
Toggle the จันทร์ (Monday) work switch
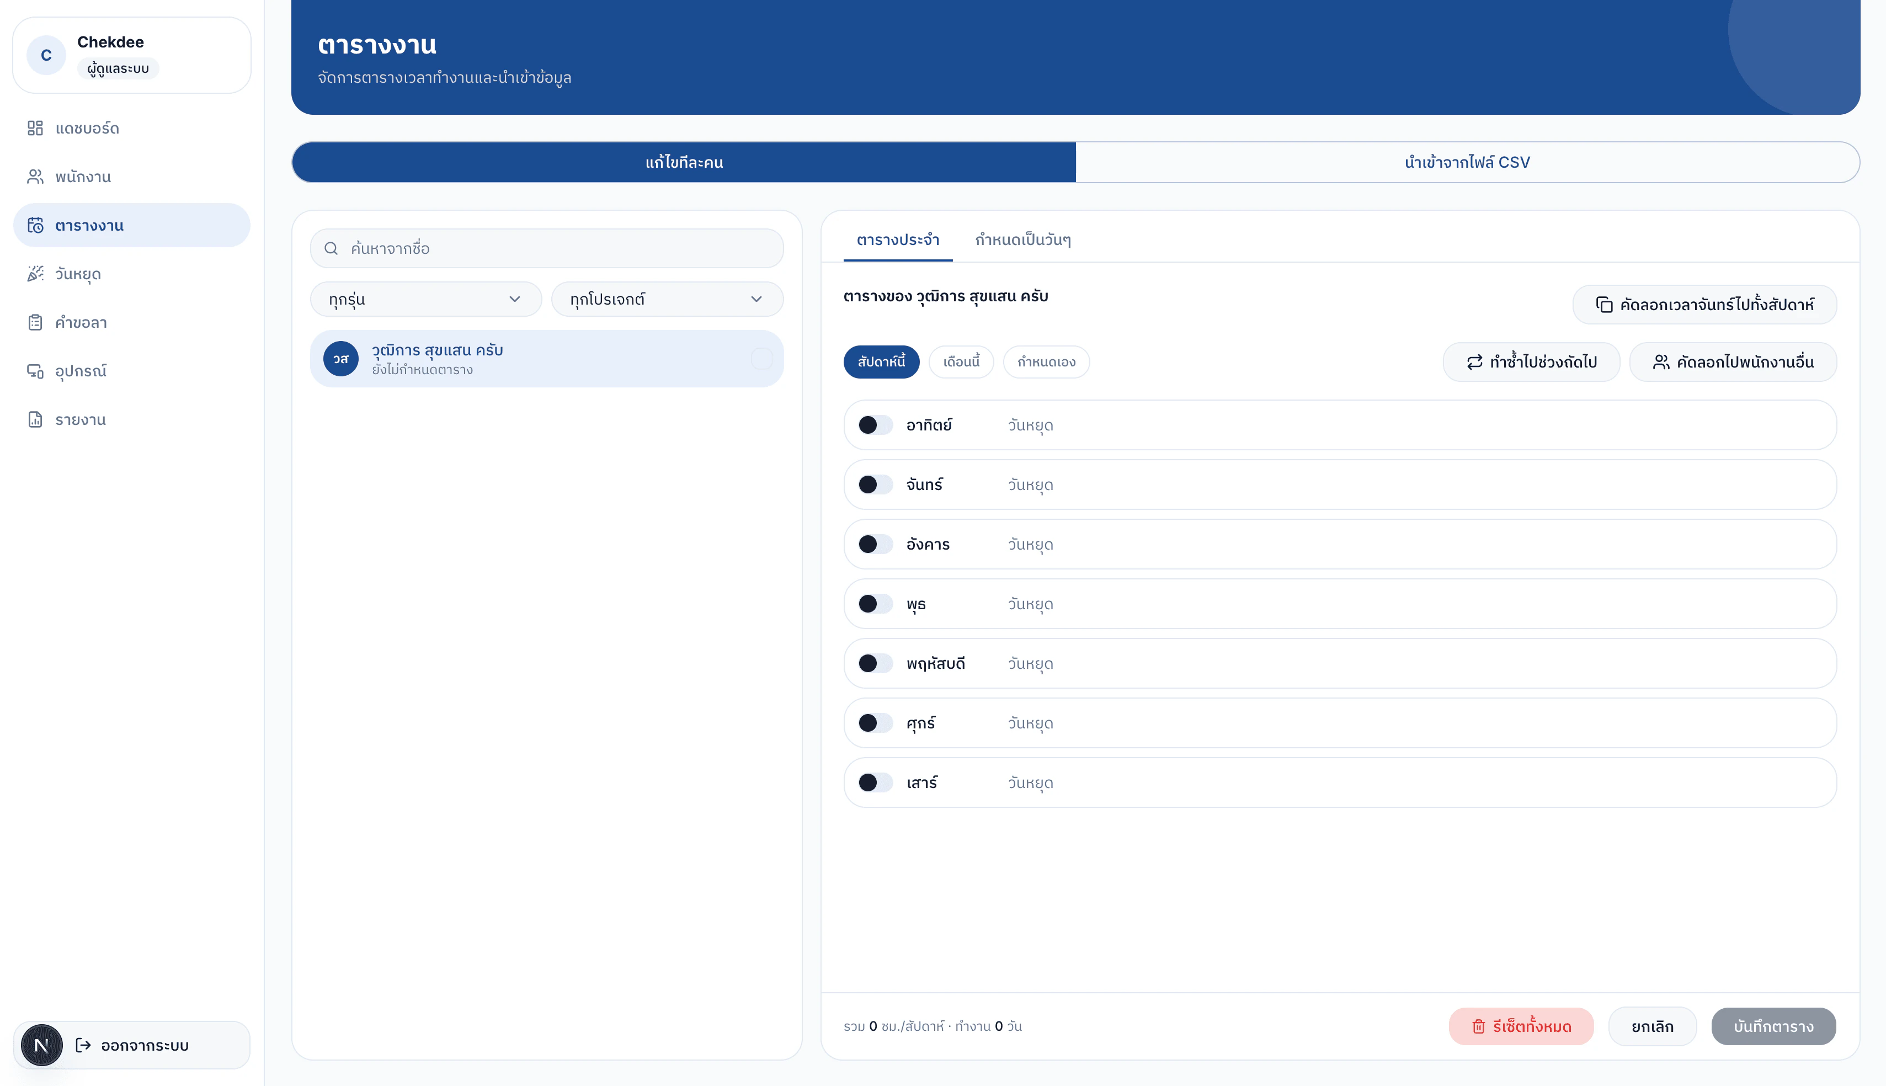pyautogui.click(x=875, y=485)
